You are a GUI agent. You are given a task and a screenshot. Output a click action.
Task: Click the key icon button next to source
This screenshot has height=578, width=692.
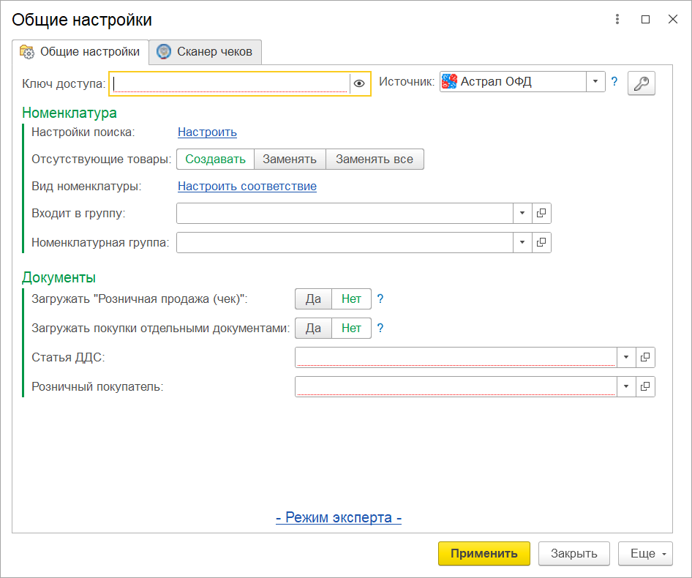click(641, 83)
